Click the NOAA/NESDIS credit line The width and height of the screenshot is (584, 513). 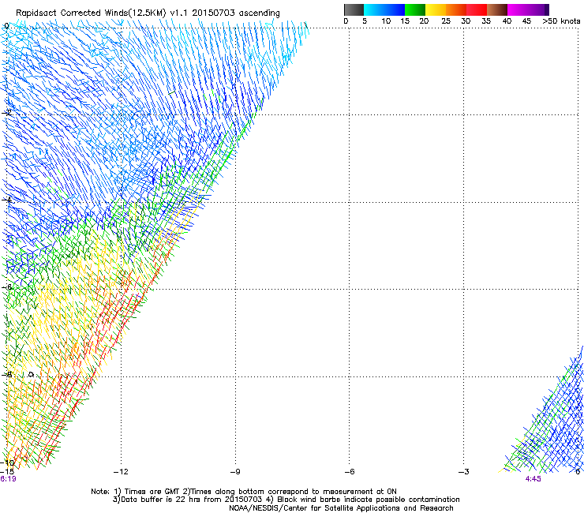341,508
